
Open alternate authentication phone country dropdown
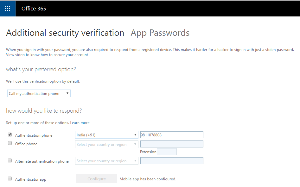click(x=106, y=161)
